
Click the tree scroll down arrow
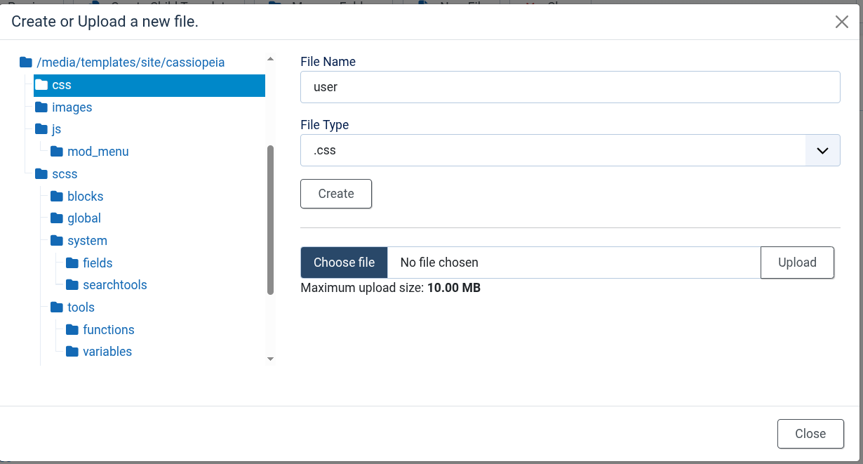(271, 359)
